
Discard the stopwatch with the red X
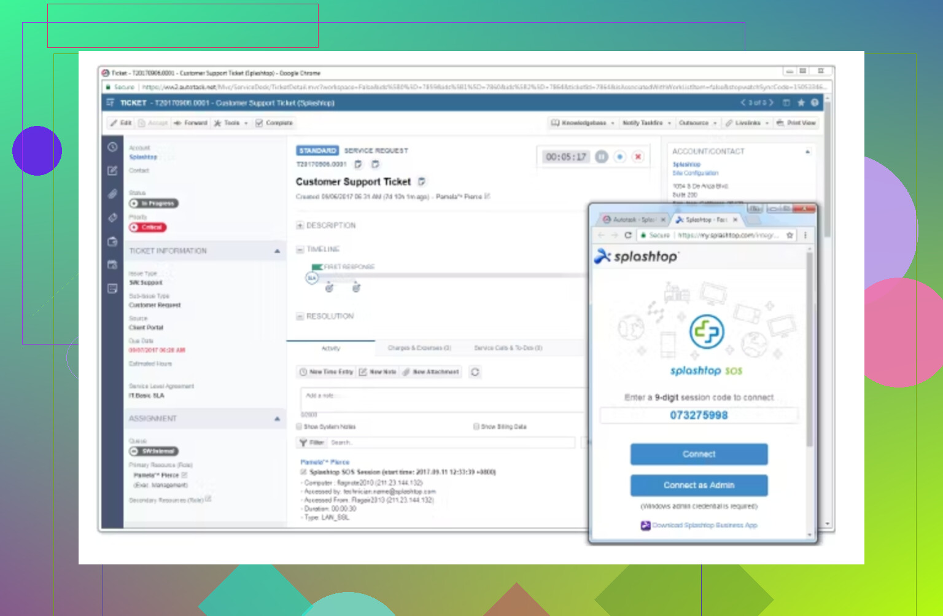638,157
